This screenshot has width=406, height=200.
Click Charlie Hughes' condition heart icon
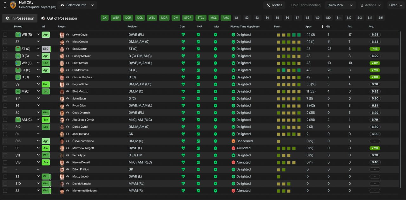coord(183,77)
